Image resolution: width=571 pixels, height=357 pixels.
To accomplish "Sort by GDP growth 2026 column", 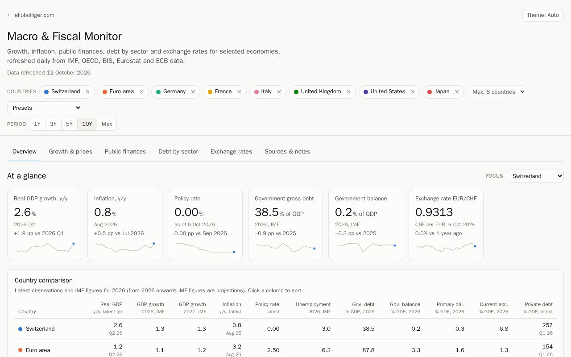I will (150, 308).
